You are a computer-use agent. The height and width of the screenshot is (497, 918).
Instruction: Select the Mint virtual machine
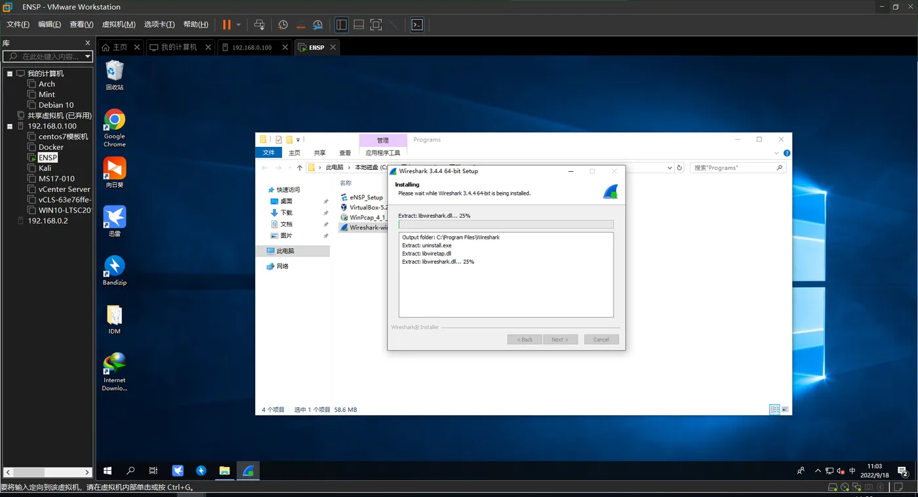tap(47, 94)
